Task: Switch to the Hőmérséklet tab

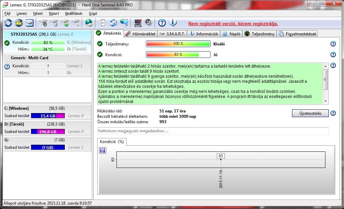Action: (141, 34)
